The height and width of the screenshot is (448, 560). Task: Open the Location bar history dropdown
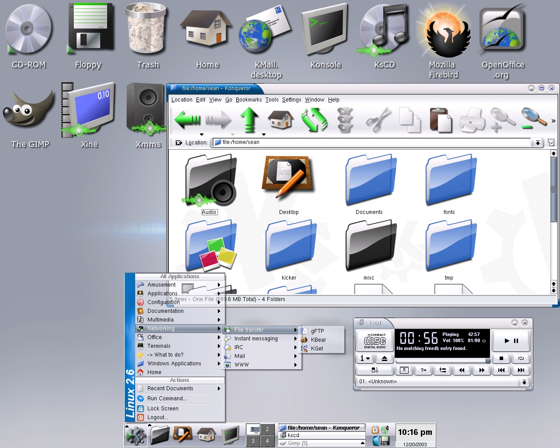tap(538, 143)
